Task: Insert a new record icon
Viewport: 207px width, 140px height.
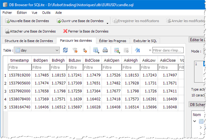Action: [117, 50]
